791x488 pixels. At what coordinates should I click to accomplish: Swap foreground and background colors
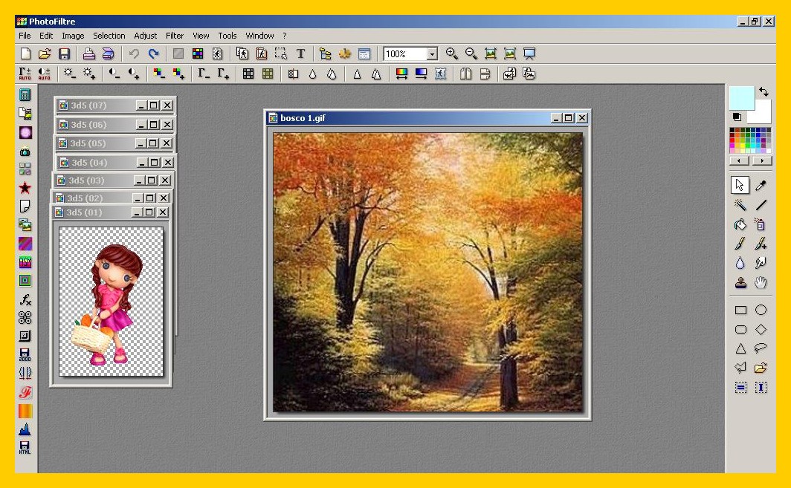(764, 92)
